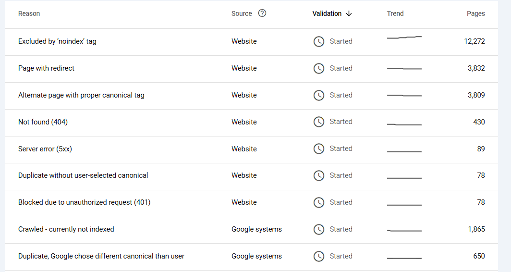Viewport: 511px width, 272px height.
Task: Click the Pages column header
Action: point(475,13)
